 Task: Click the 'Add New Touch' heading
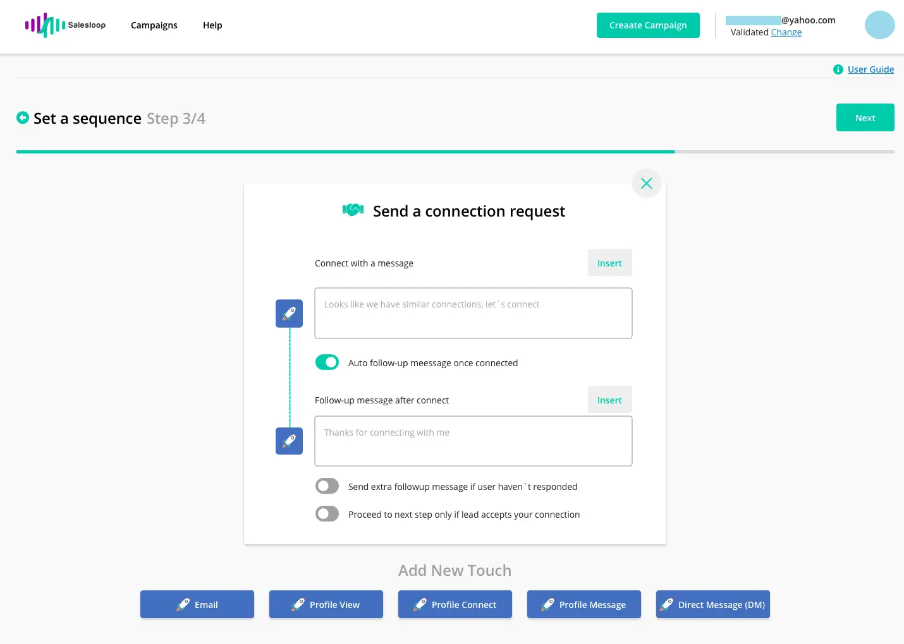pos(455,570)
